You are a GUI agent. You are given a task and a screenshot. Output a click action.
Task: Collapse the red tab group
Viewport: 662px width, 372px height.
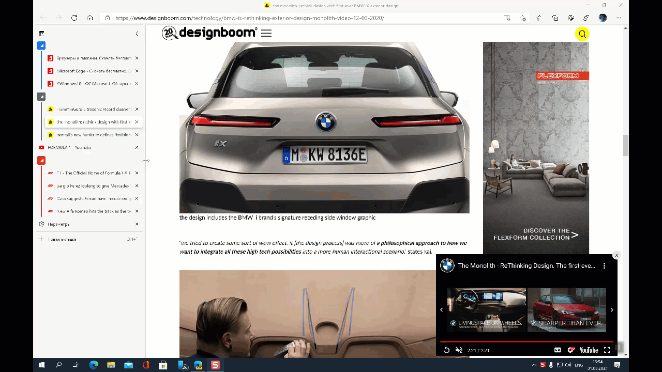coord(41,160)
